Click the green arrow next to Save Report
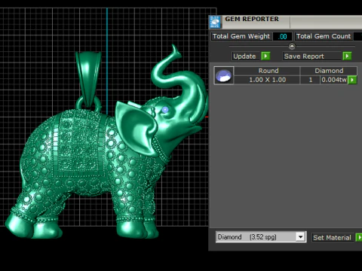 [x=347, y=56]
